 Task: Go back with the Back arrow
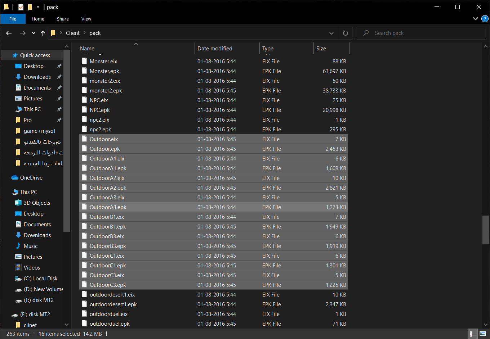point(9,33)
